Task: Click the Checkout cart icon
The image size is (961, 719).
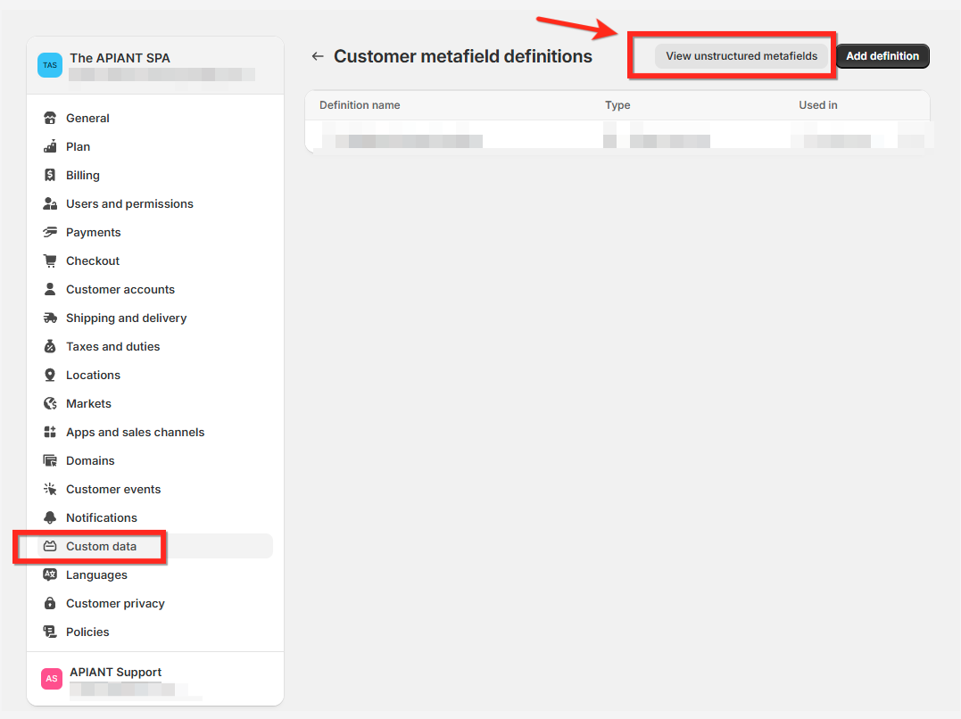Action: tap(50, 260)
